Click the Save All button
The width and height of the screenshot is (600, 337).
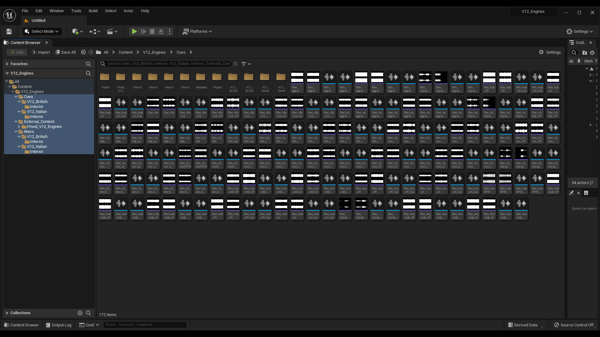[66, 52]
